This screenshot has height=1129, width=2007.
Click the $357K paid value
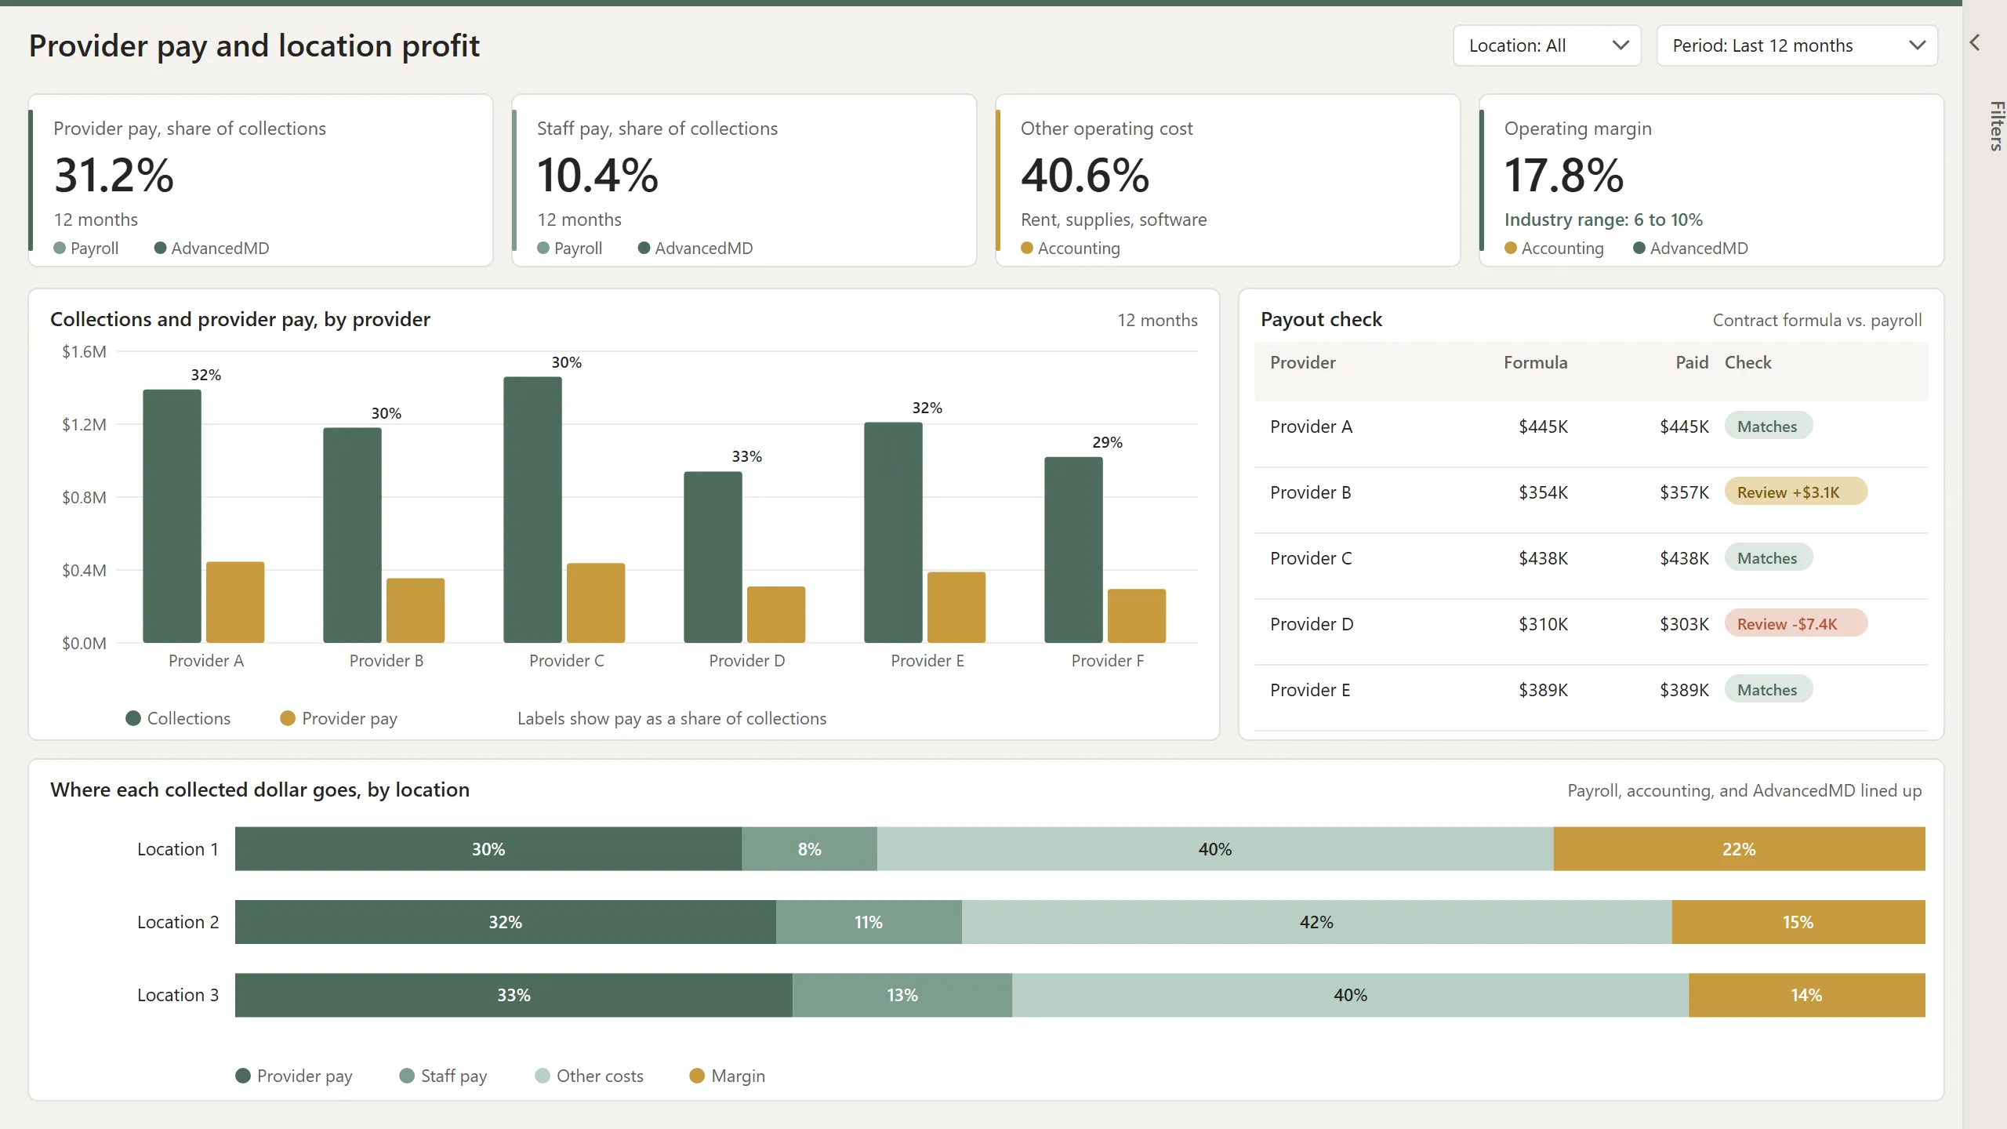1684,492
